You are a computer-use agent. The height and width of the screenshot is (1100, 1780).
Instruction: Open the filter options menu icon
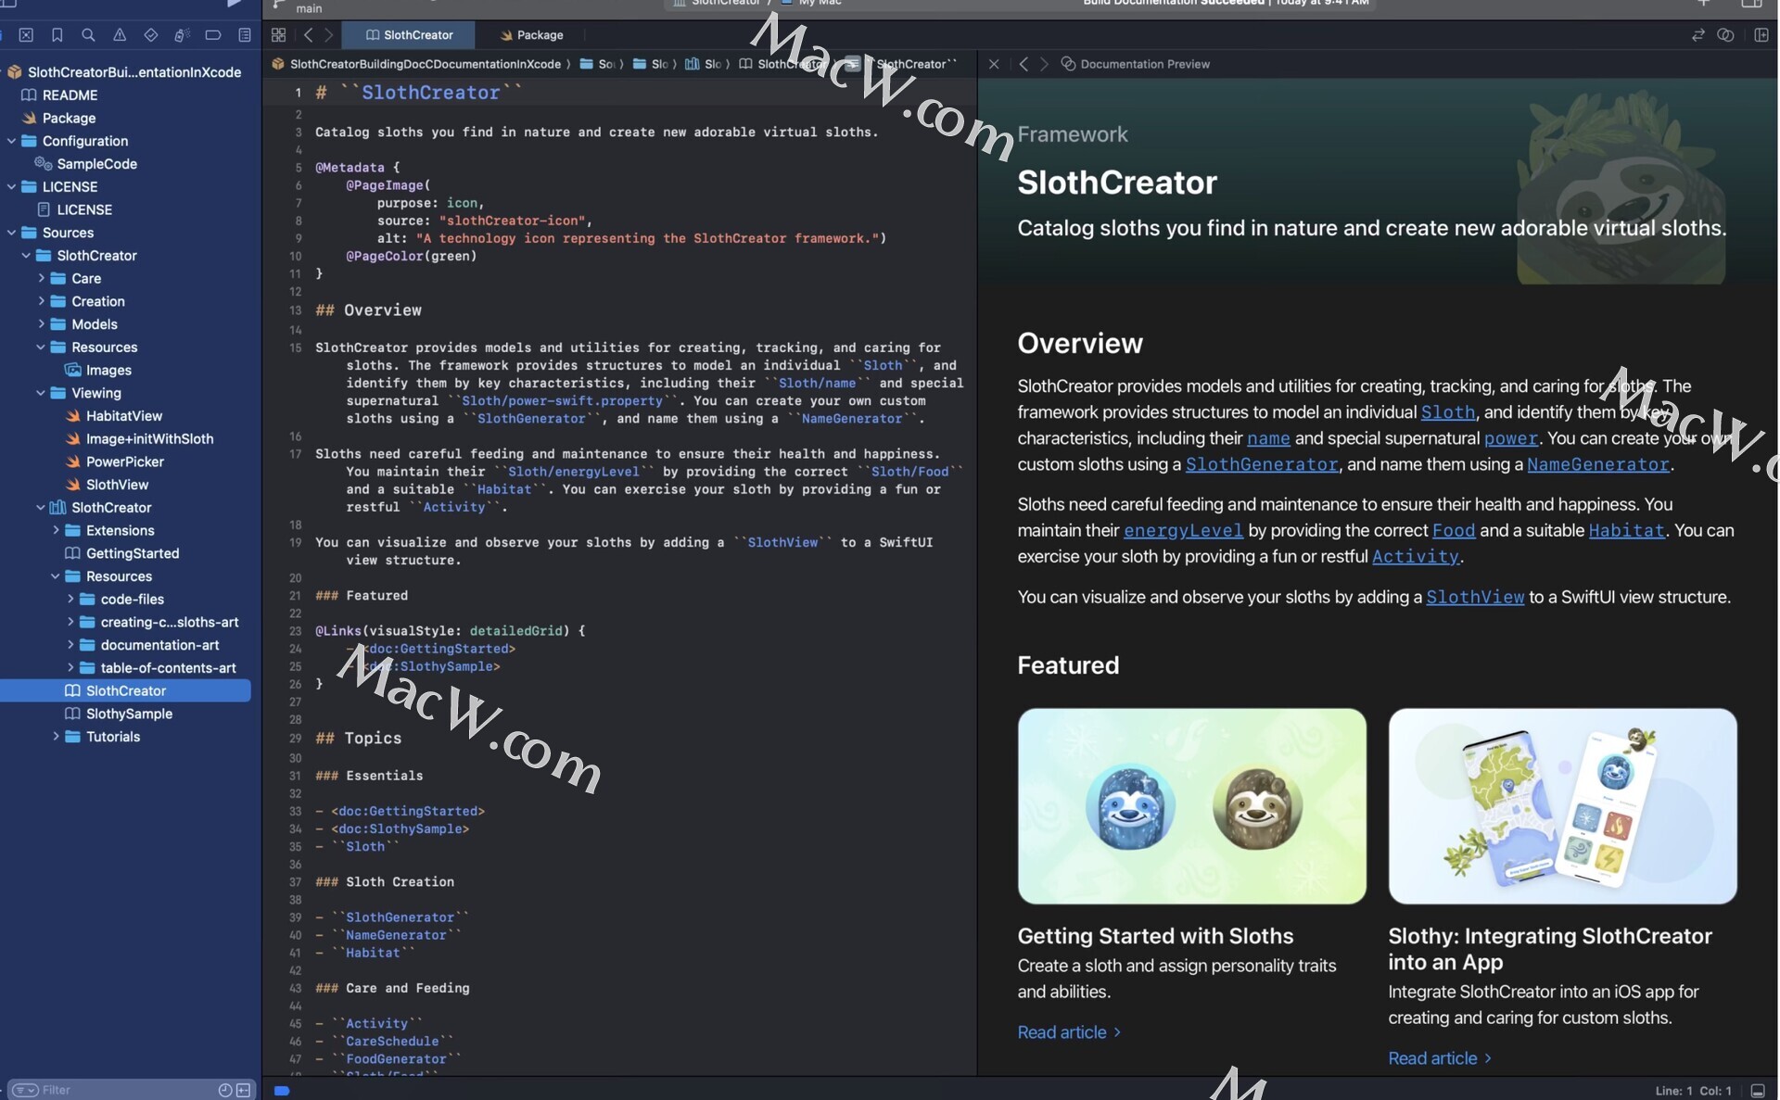pyautogui.click(x=25, y=1091)
